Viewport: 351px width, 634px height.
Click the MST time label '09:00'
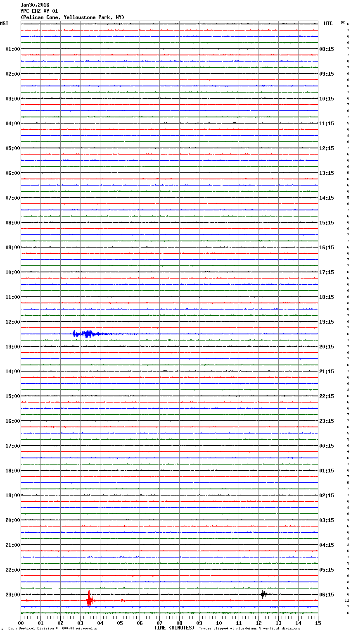point(13,248)
